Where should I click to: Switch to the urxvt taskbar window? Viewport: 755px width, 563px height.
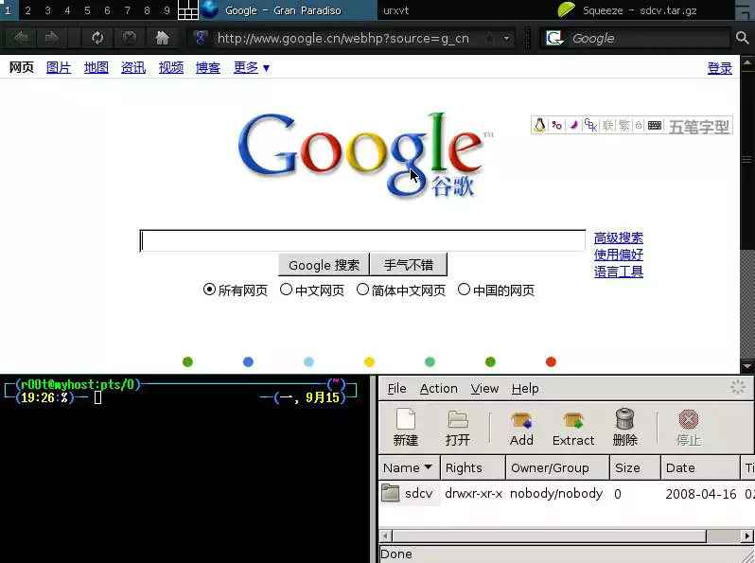click(x=397, y=10)
